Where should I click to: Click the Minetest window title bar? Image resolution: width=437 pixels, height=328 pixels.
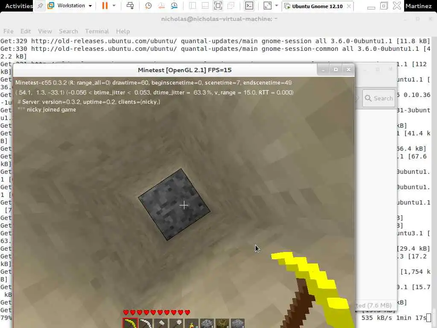click(x=184, y=70)
